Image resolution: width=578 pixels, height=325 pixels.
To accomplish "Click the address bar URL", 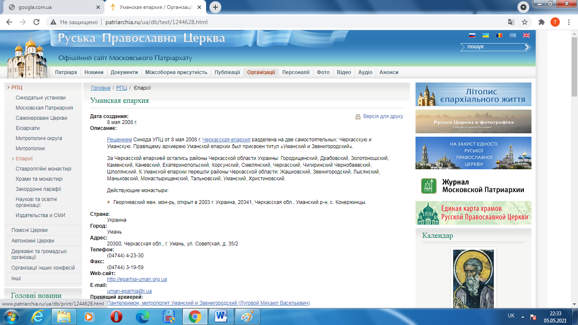I will point(157,22).
